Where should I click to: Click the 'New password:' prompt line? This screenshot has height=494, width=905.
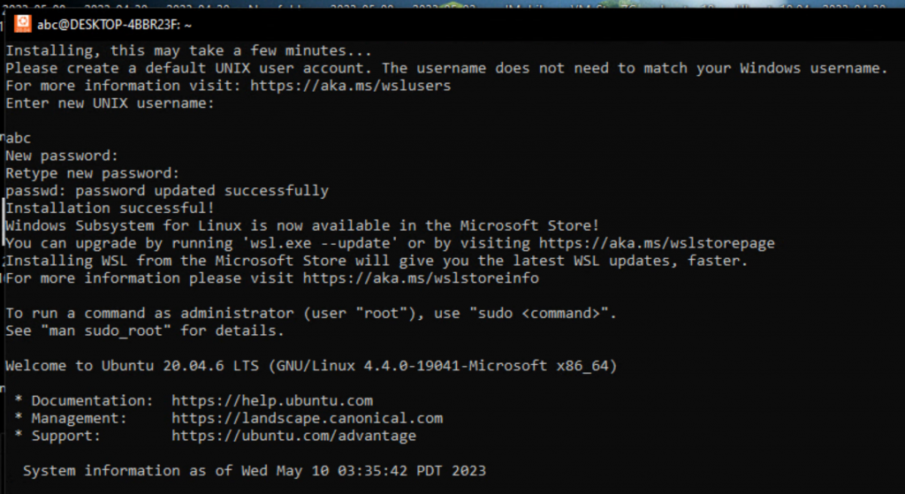pos(62,156)
